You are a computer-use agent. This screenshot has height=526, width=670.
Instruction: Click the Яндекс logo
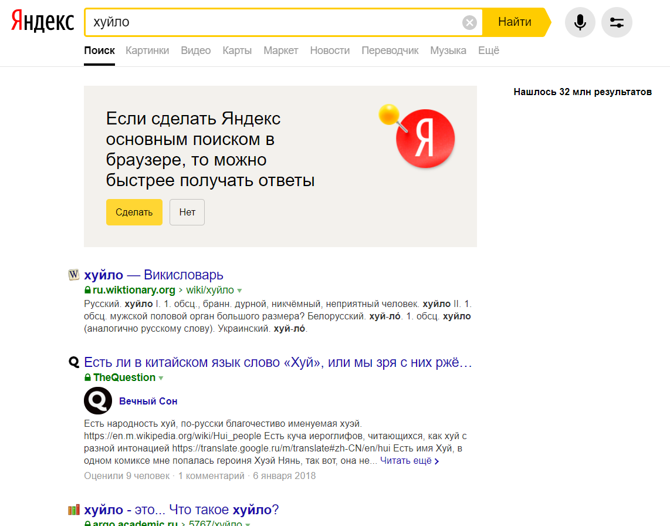coord(42,22)
